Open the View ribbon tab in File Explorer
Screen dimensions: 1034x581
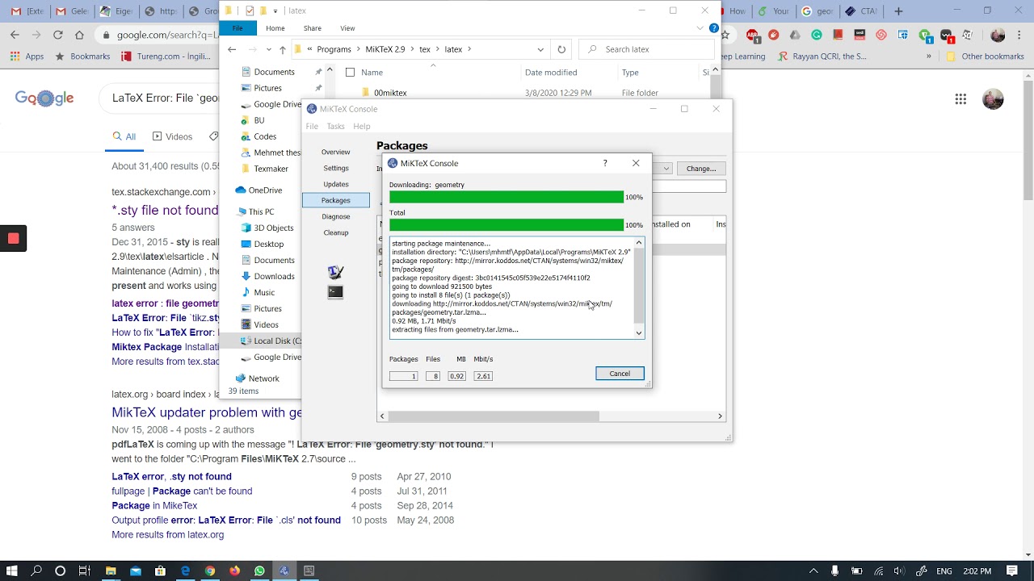click(347, 28)
